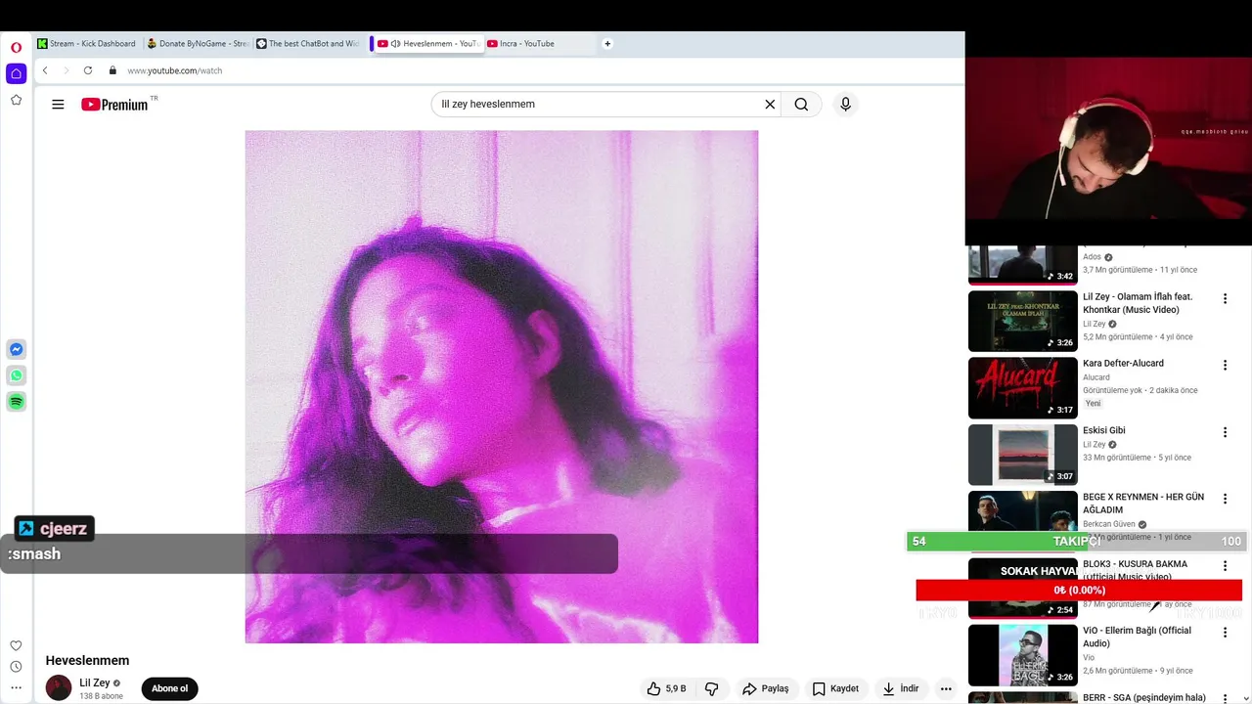Open Kara Defter-Alucard video title

click(x=1123, y=364)
